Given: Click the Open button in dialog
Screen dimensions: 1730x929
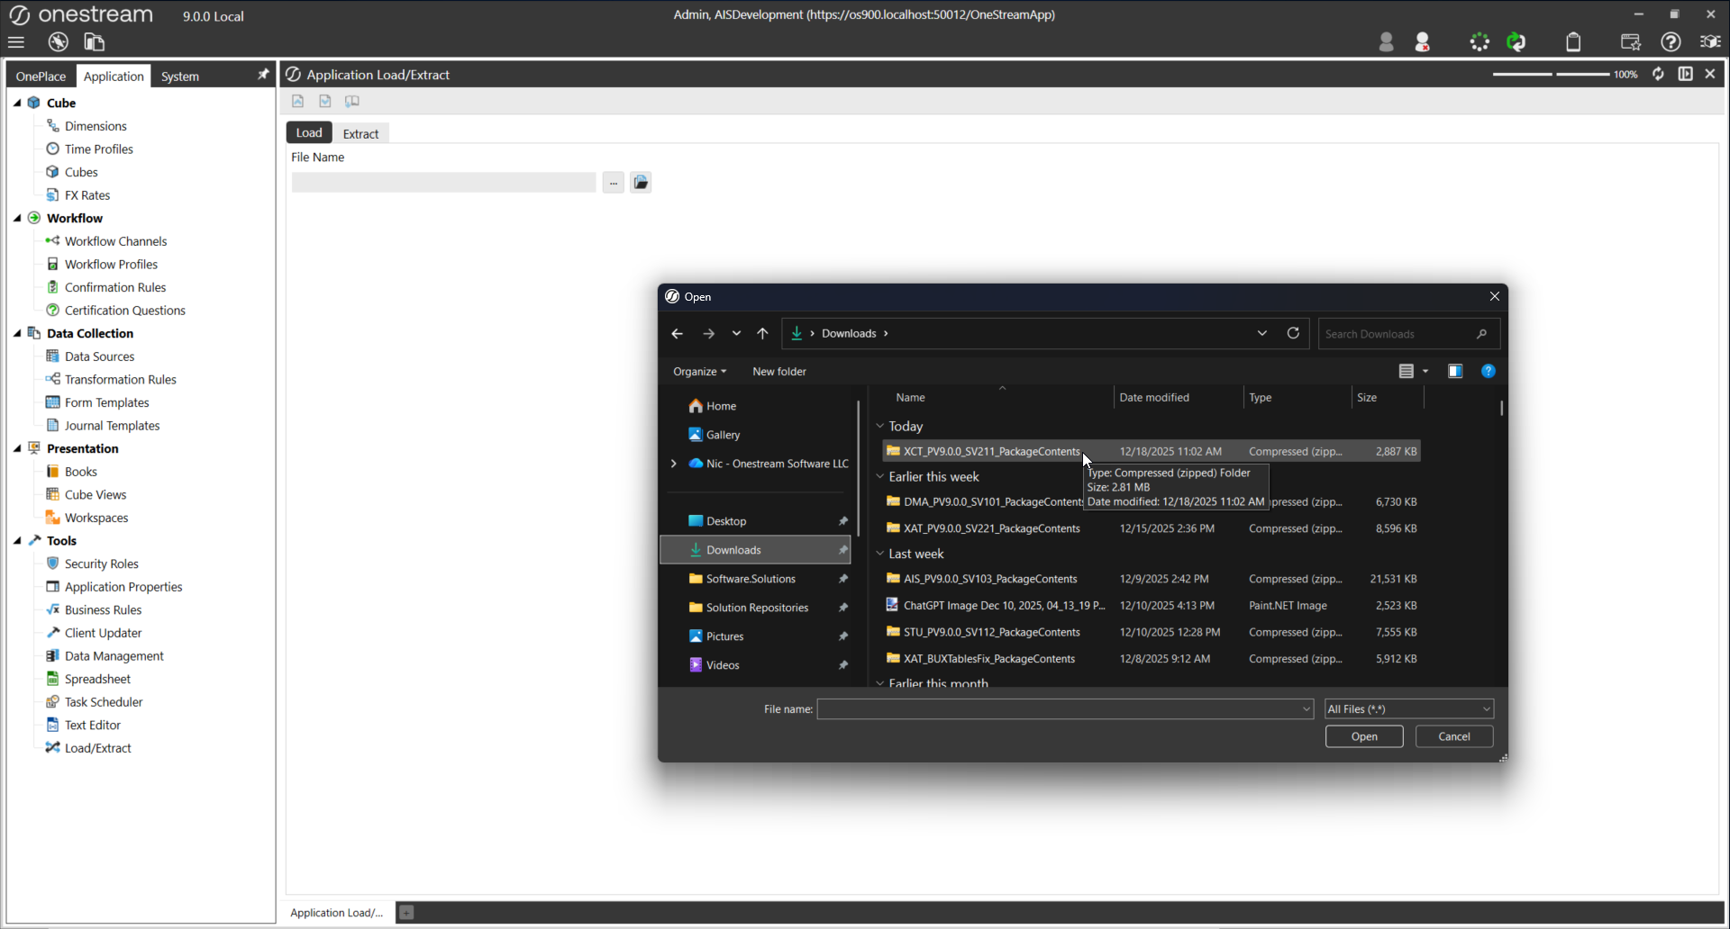Looking at the screenshot, I should coord(1363,736).
